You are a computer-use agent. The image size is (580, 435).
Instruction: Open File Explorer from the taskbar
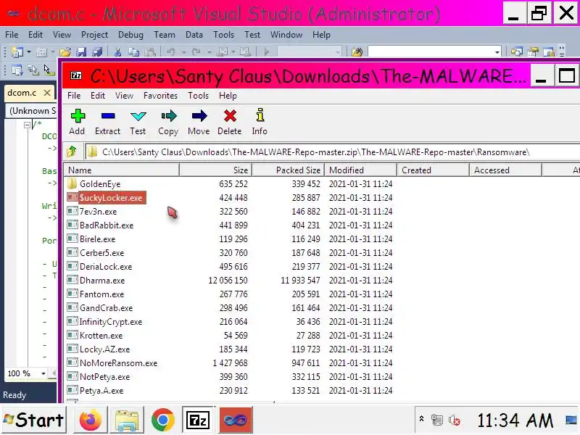[x=127, y=420]
